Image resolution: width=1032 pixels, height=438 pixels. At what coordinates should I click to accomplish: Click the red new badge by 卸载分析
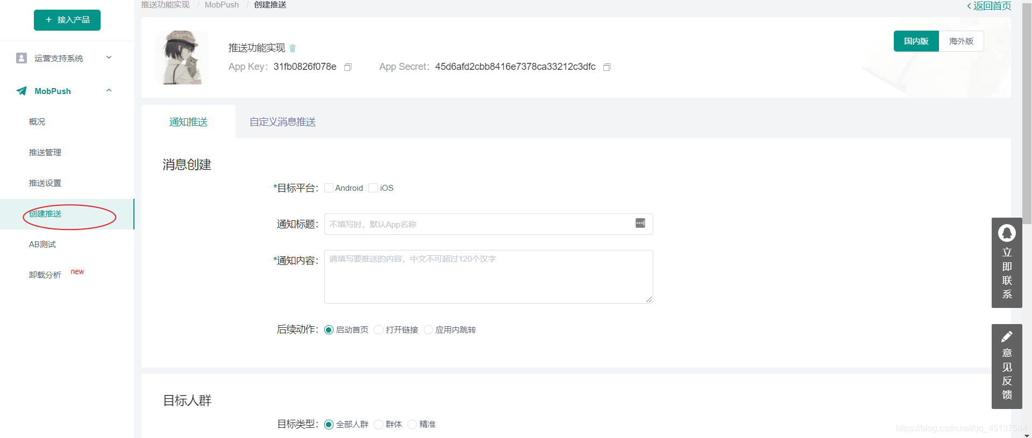click(x=77, y=272)
